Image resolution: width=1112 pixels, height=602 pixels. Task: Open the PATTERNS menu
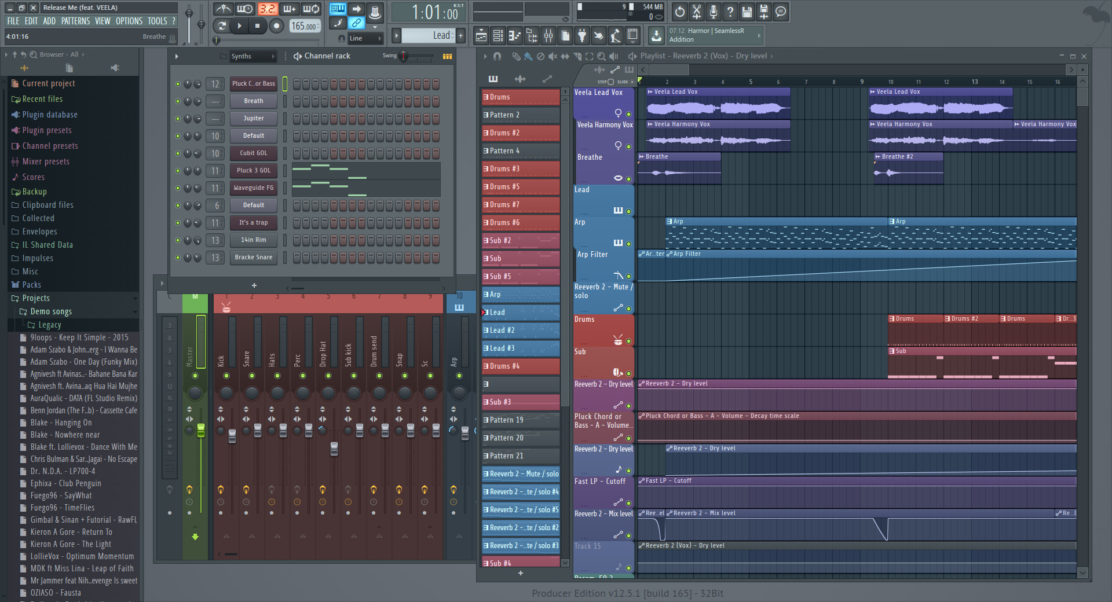click(75, 21)
